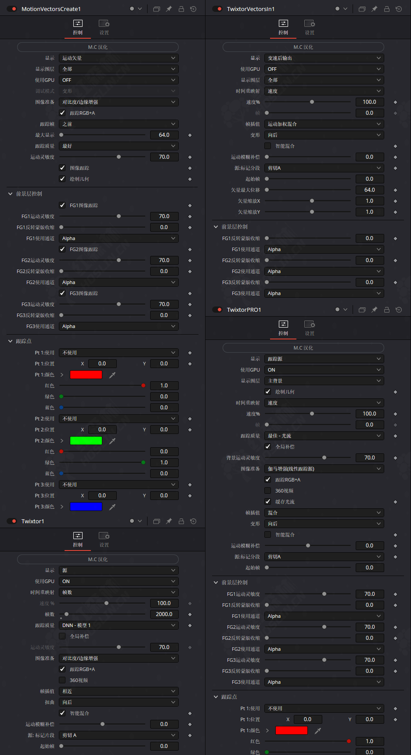411x755 pixels.
Task: Open versions icon on TwixtorPRO1 header
Action: [362, 310]
